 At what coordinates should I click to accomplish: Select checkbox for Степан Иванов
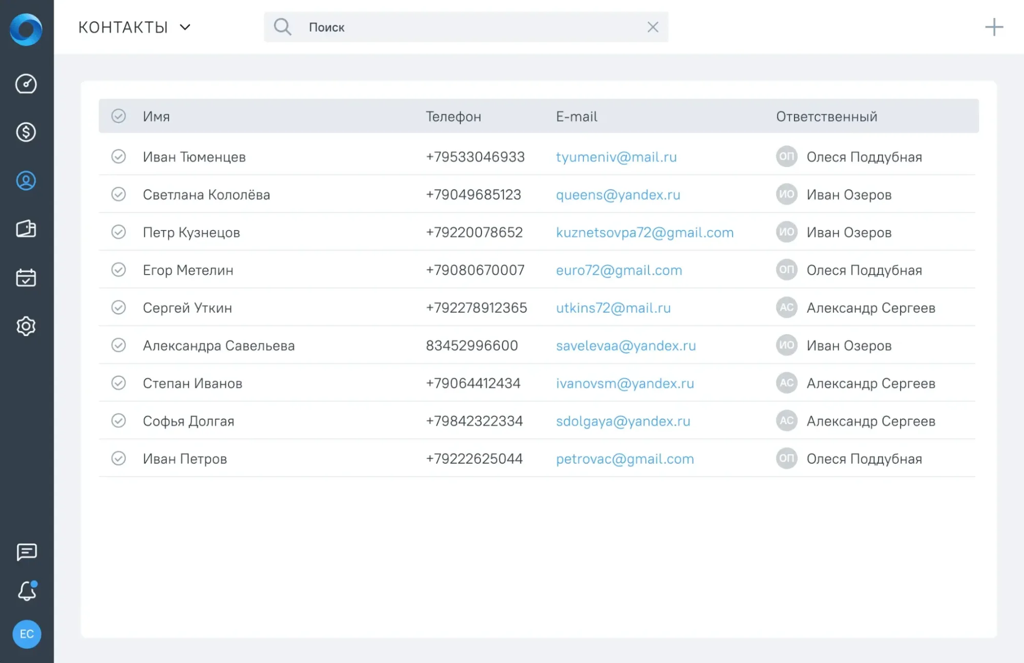click(118, 383)
